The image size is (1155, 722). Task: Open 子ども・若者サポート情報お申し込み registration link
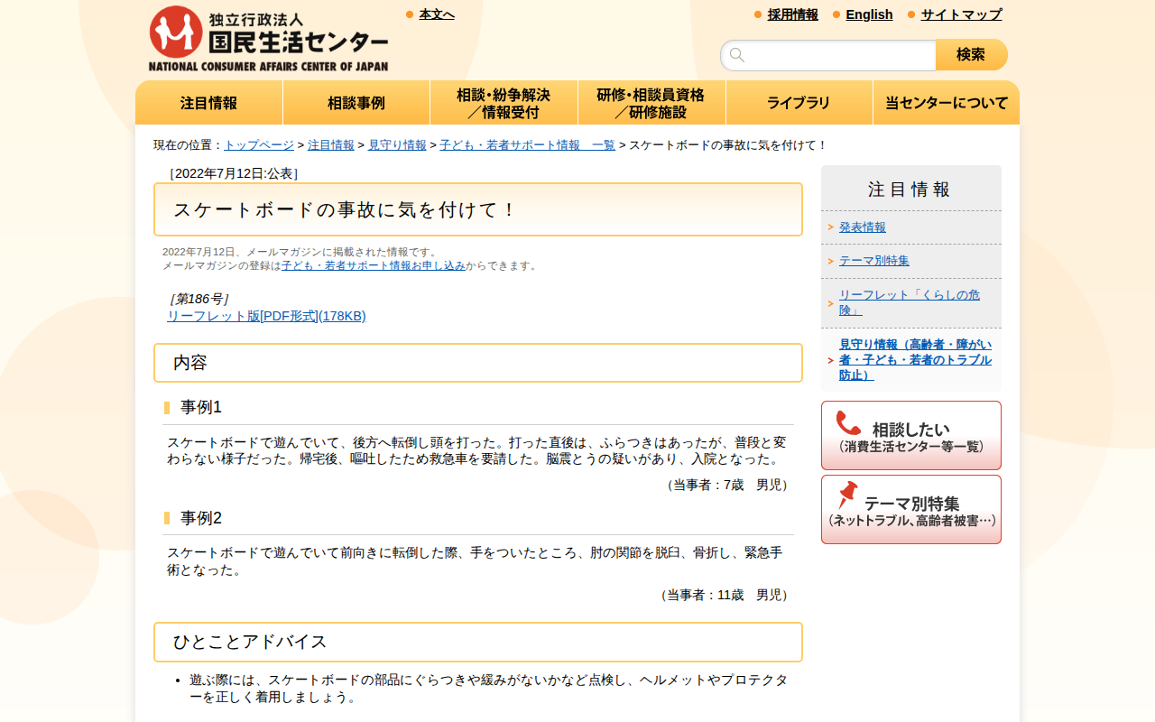374,265
